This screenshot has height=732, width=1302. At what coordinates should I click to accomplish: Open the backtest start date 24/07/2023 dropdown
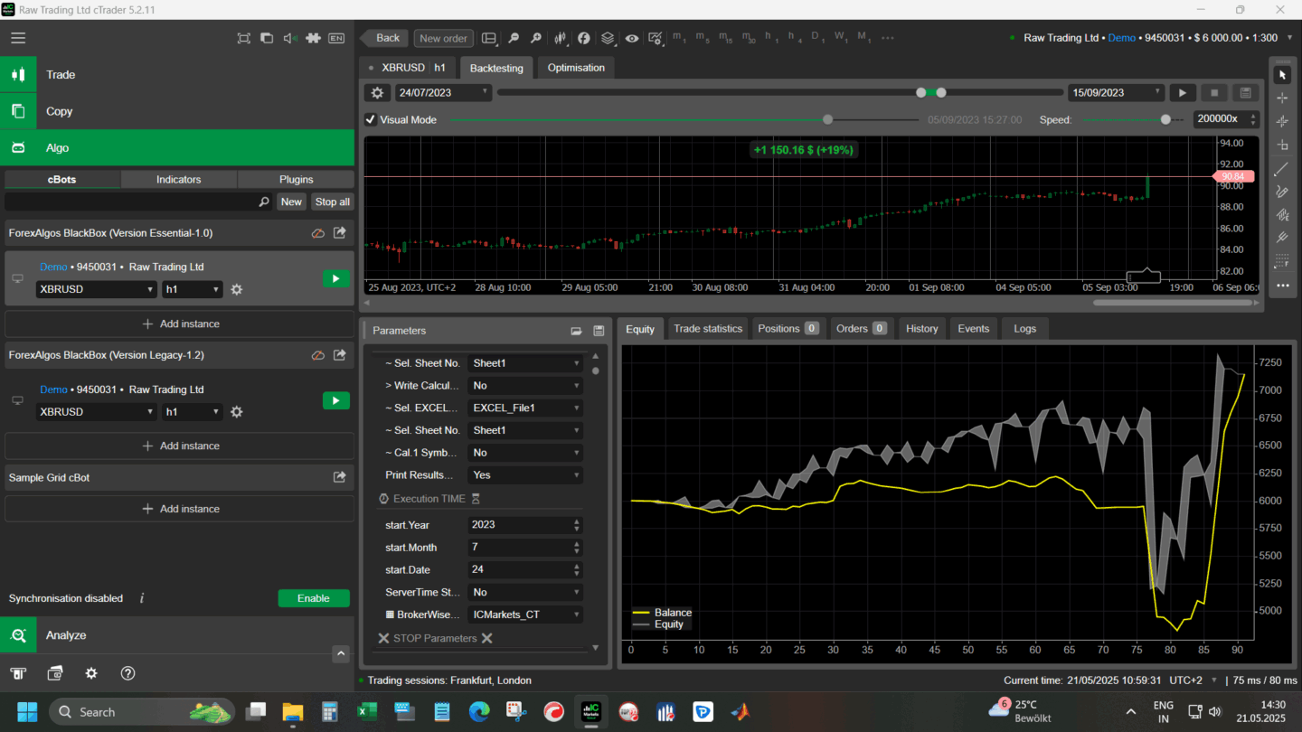(444, 93)
